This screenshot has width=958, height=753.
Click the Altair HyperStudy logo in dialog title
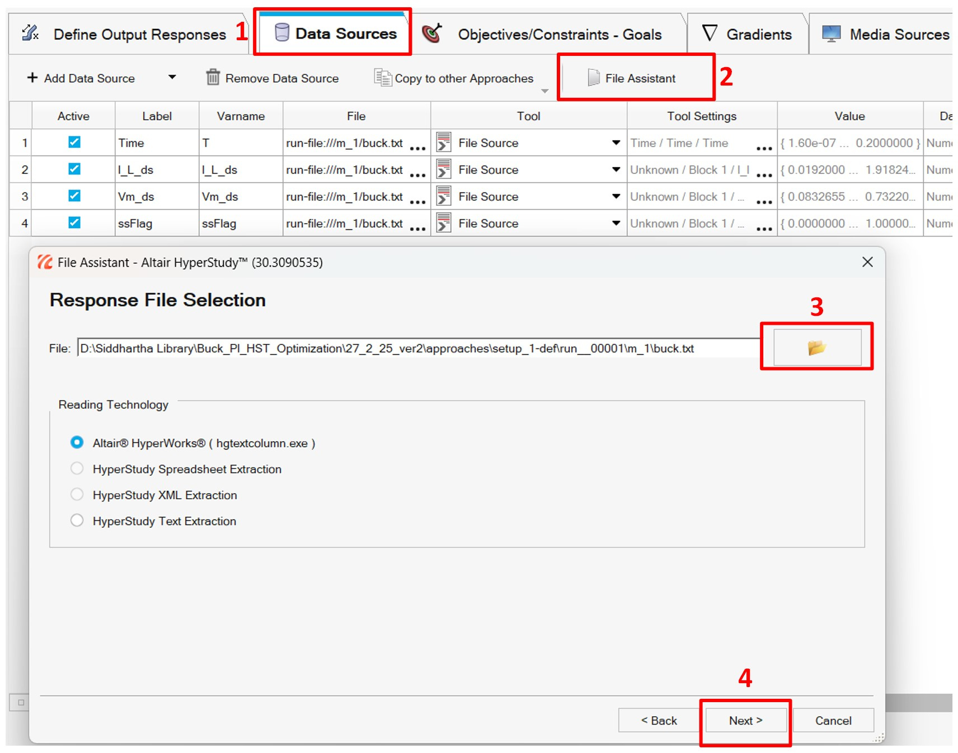[45, 262]
